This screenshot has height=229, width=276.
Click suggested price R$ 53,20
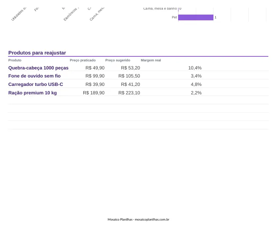[131, 68]
